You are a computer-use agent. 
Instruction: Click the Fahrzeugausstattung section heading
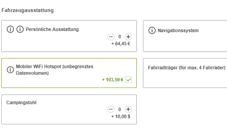(28, 10)
